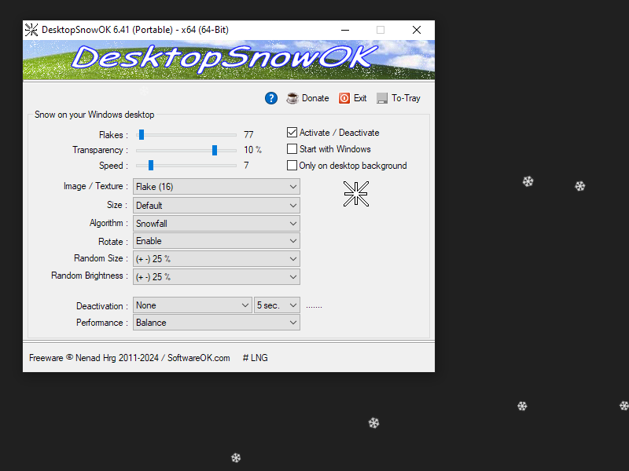The width and height of the screenshot is (629, 471).
Task: Toggle the Activate / Deactivate checkbox
Action: tap(292, 133)
